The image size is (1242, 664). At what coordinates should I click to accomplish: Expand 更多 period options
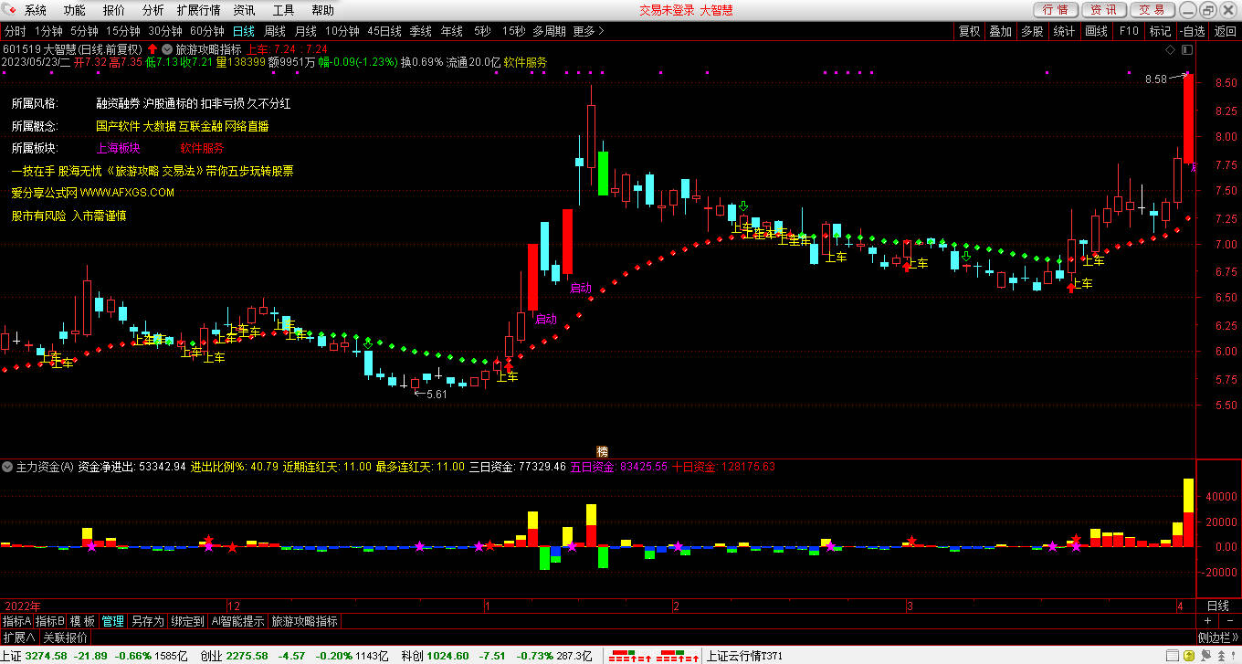click(x=589, y=31)
